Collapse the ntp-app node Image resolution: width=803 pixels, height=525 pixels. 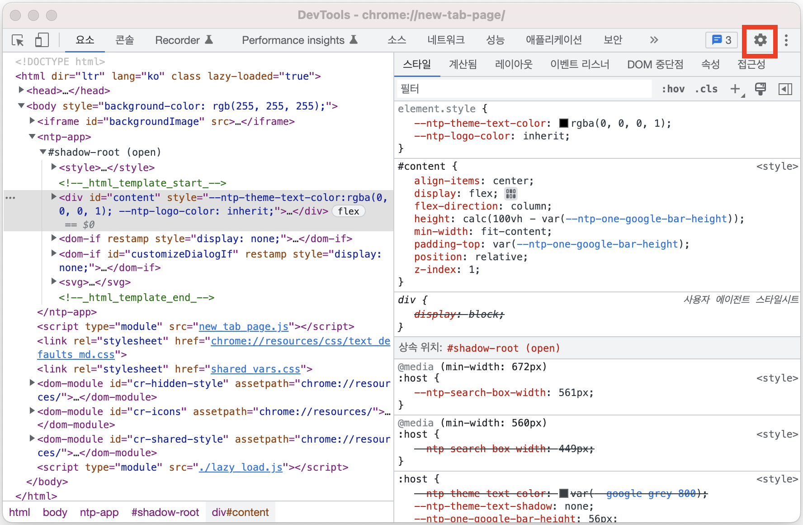32,136
